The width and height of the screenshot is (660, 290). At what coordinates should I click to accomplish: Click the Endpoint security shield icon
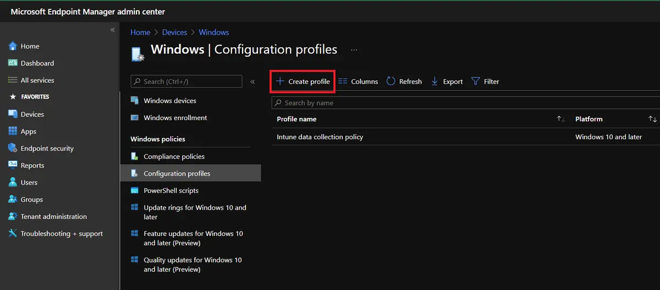pyautogui.click(x=13, y=149)
